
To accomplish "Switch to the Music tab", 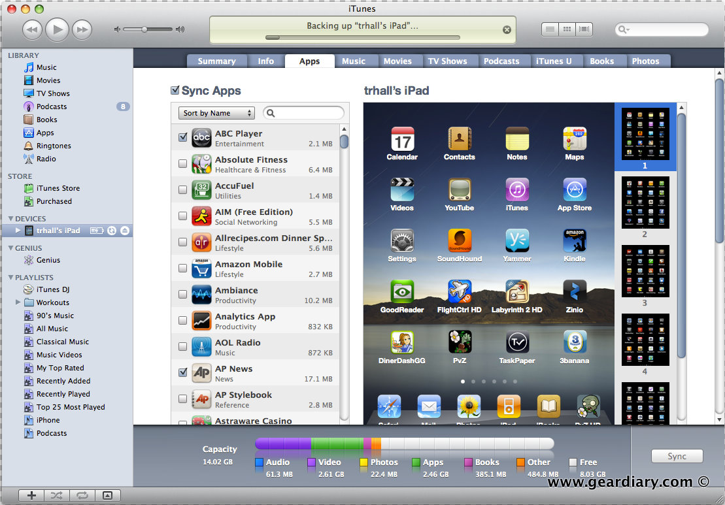I will click(354, 61).
